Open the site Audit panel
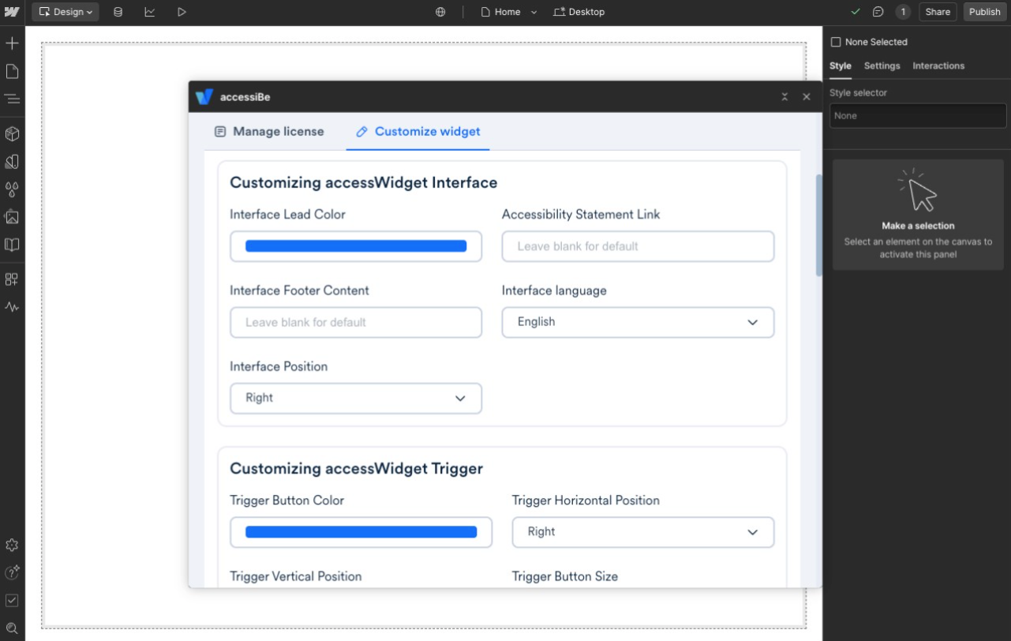This screenshot has height=641, width=1011. (12, 600)
